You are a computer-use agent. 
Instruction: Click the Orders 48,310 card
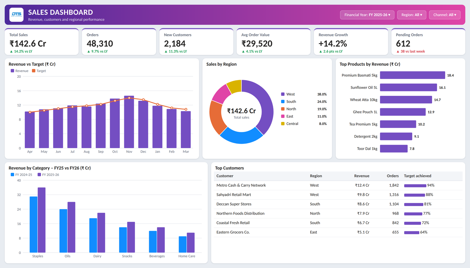[119, 42]
